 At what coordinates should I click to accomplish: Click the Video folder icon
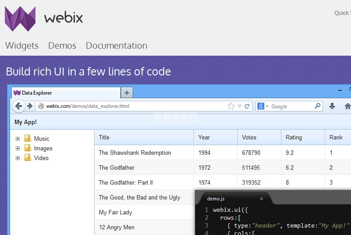point(28,157)
